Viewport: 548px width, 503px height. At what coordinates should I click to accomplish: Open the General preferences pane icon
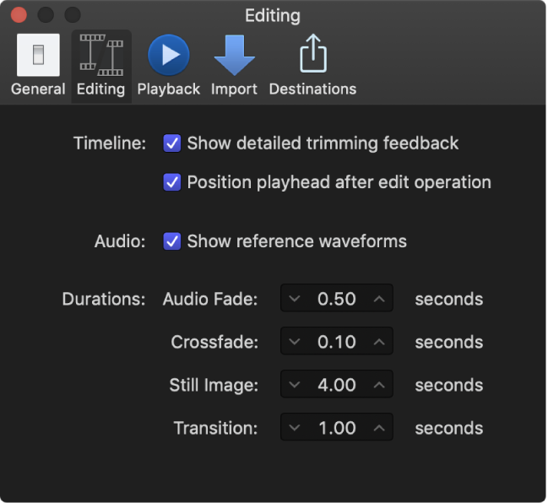(38, 56)
